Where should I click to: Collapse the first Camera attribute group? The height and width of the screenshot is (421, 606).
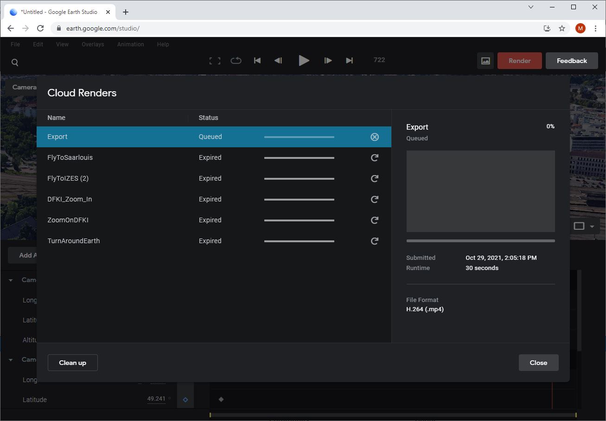coord(11,280)
